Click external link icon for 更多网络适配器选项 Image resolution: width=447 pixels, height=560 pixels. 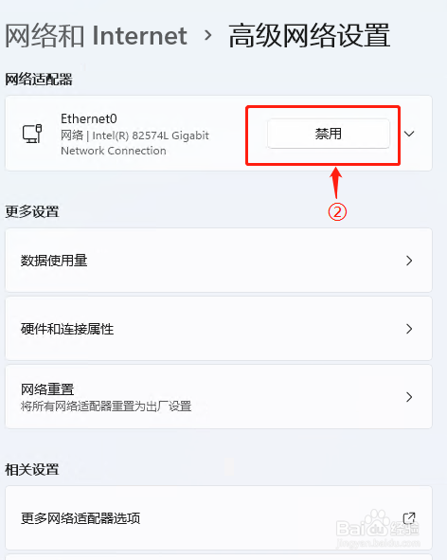(409, 518)
